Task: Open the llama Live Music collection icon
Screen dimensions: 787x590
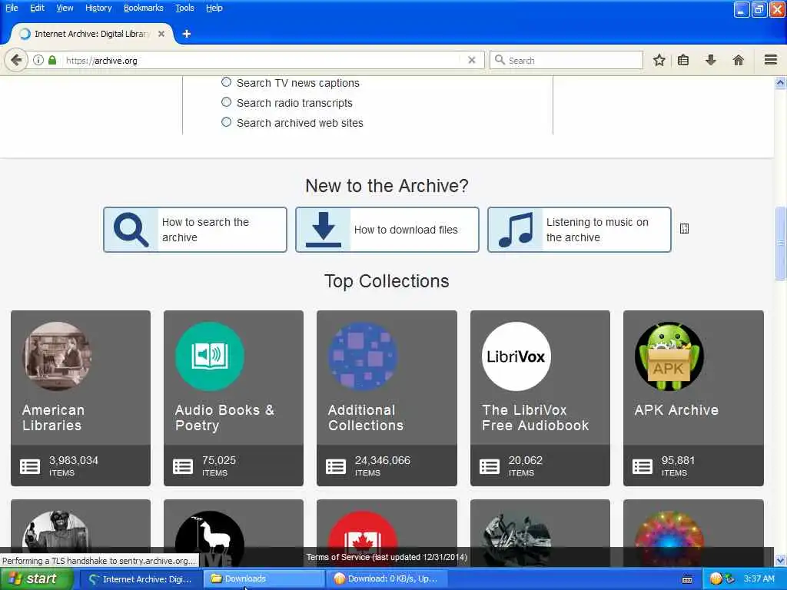Action: click(x=210, y=538)
